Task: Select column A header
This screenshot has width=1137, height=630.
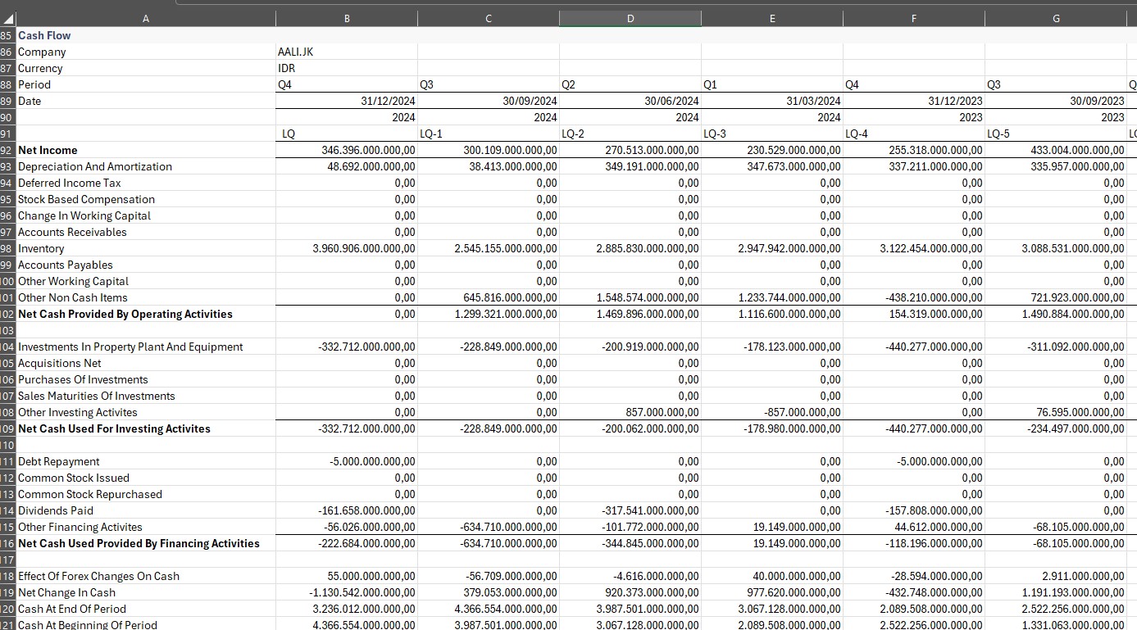Action: coord(146,19)
